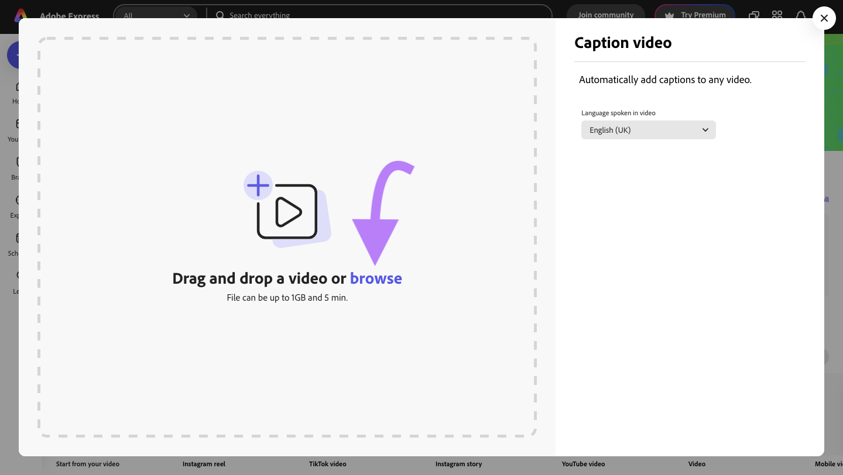Open the Your stuff sidebar icon
Image resolution: width=843 pixels, height=475 pixels.
[18, 129]
